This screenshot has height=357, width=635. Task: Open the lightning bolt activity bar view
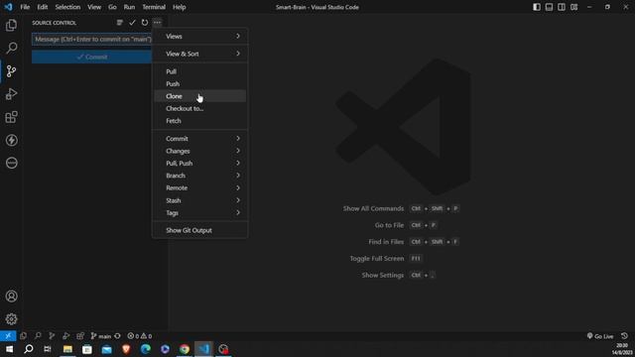tap(11, 140)
